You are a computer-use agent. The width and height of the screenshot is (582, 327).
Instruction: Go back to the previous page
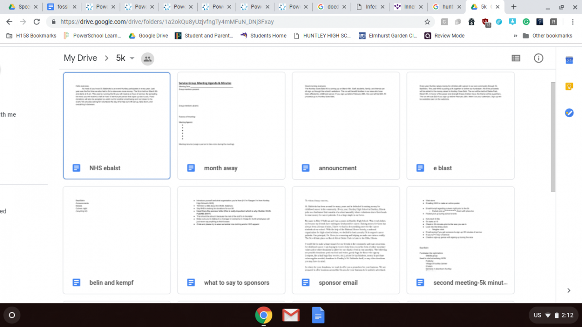(x=10, y=22)
